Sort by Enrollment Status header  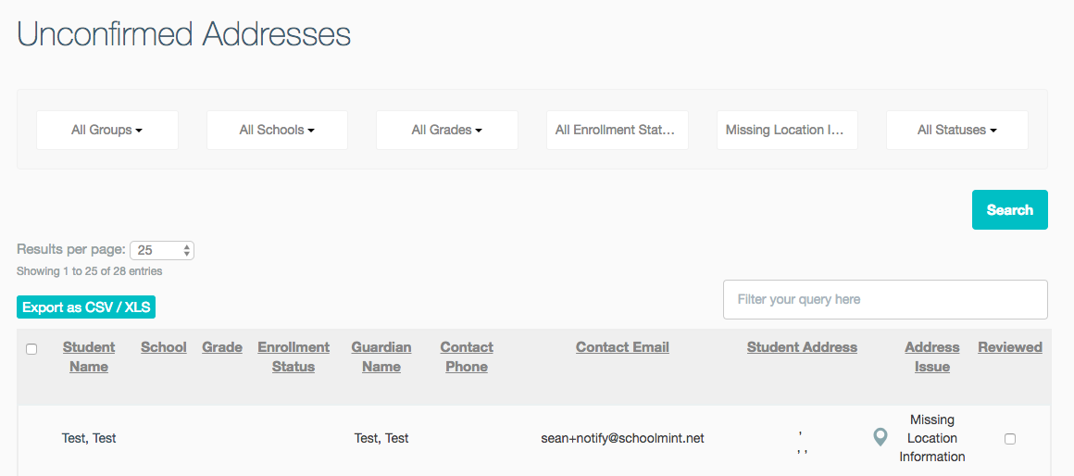pos(293,357)
